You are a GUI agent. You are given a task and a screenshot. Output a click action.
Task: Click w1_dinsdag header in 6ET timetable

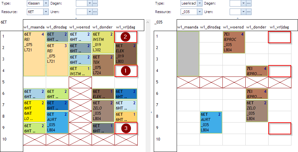57,27
